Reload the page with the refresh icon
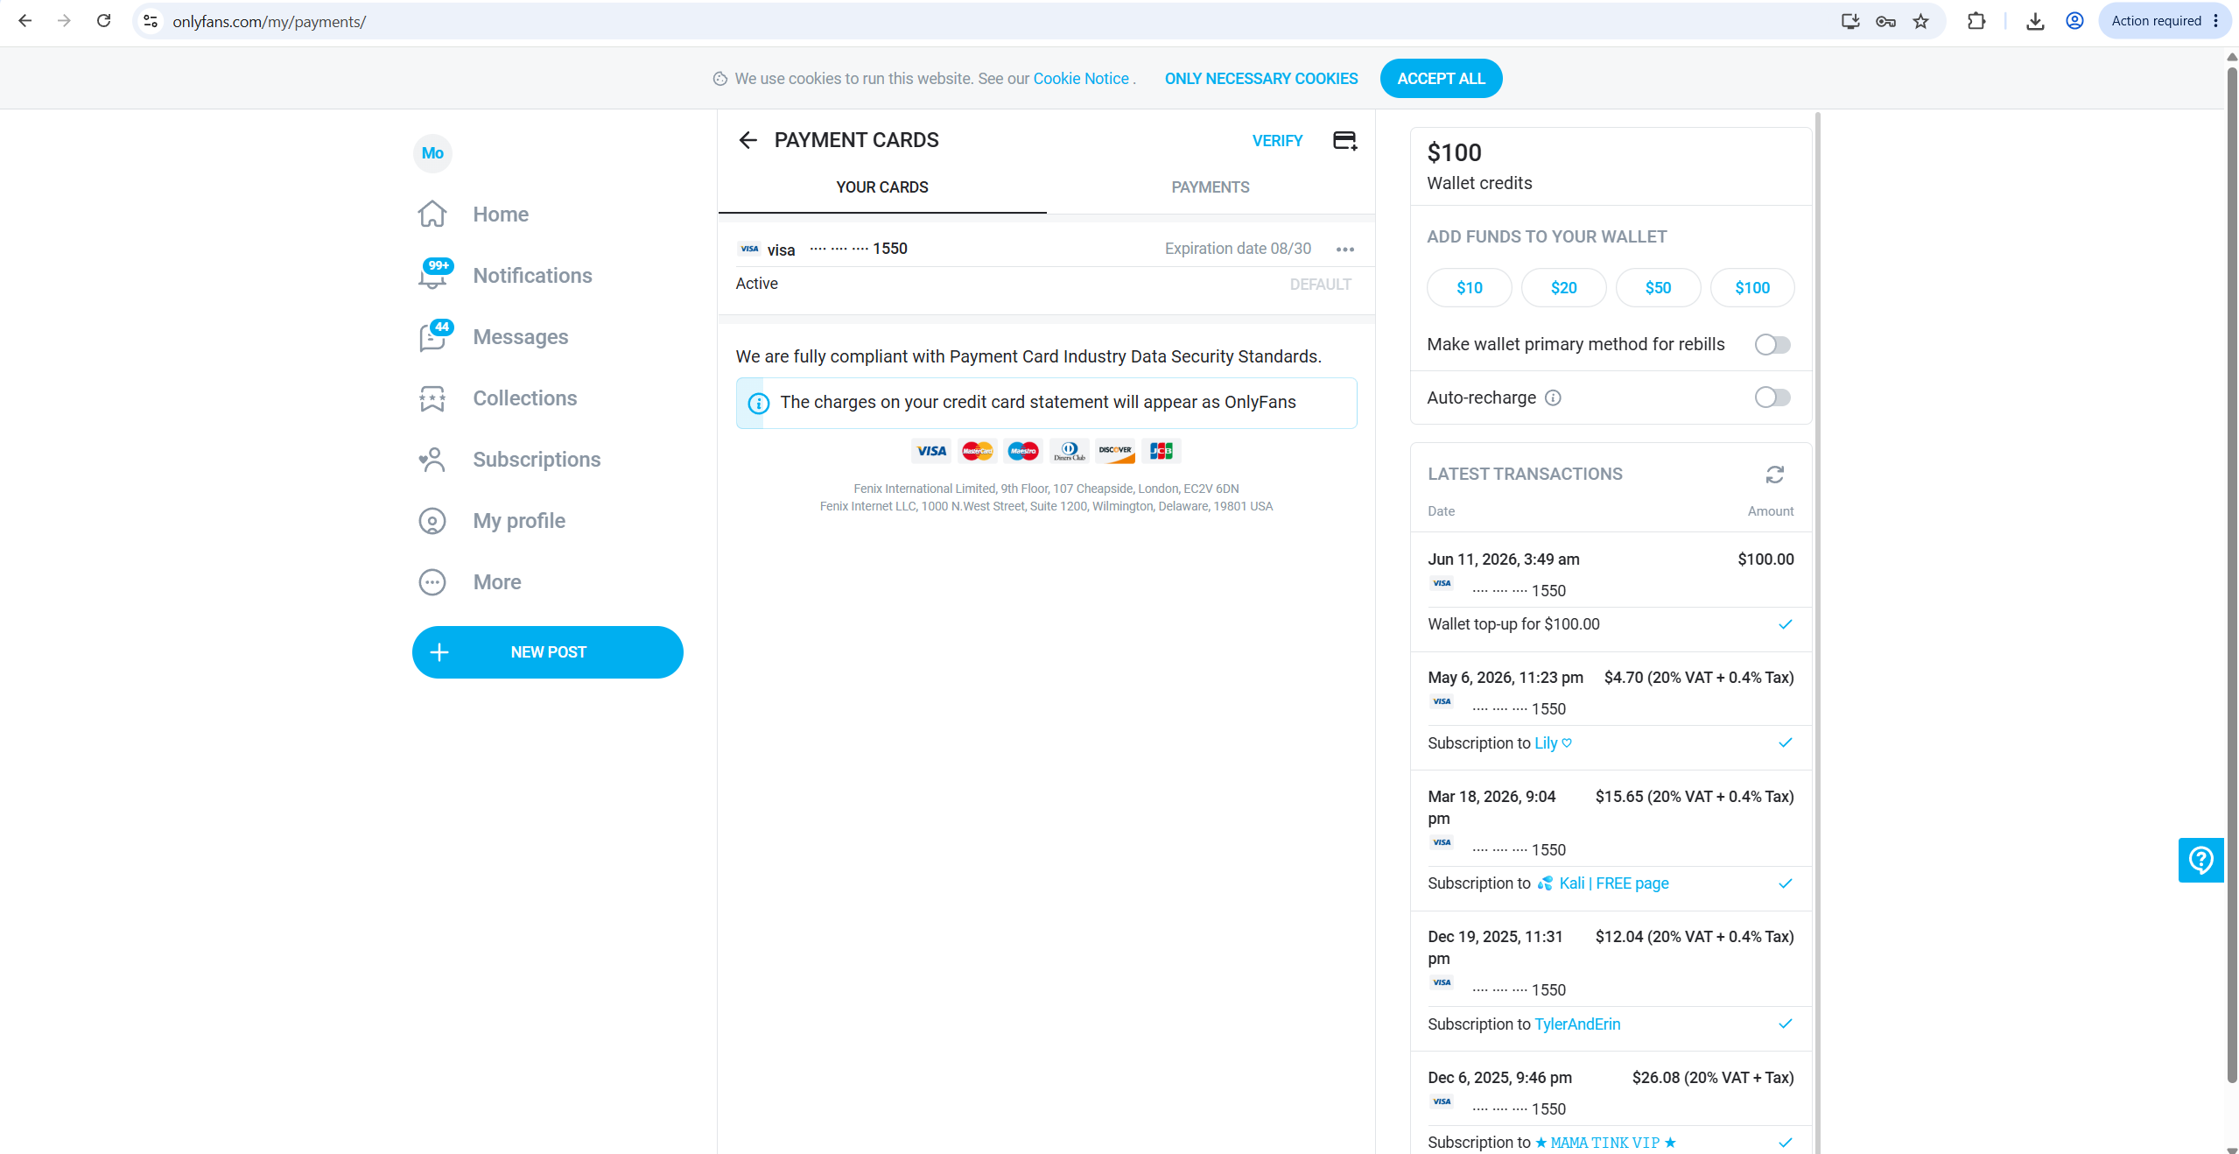 [103, 21]
